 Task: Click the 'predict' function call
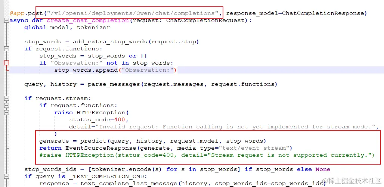pos(93,141)
